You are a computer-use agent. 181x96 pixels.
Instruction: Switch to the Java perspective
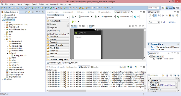pos(169,8)
